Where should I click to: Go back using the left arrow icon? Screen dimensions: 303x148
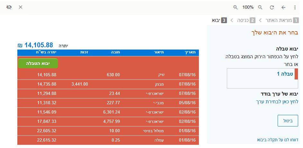[x=283, y=7]
